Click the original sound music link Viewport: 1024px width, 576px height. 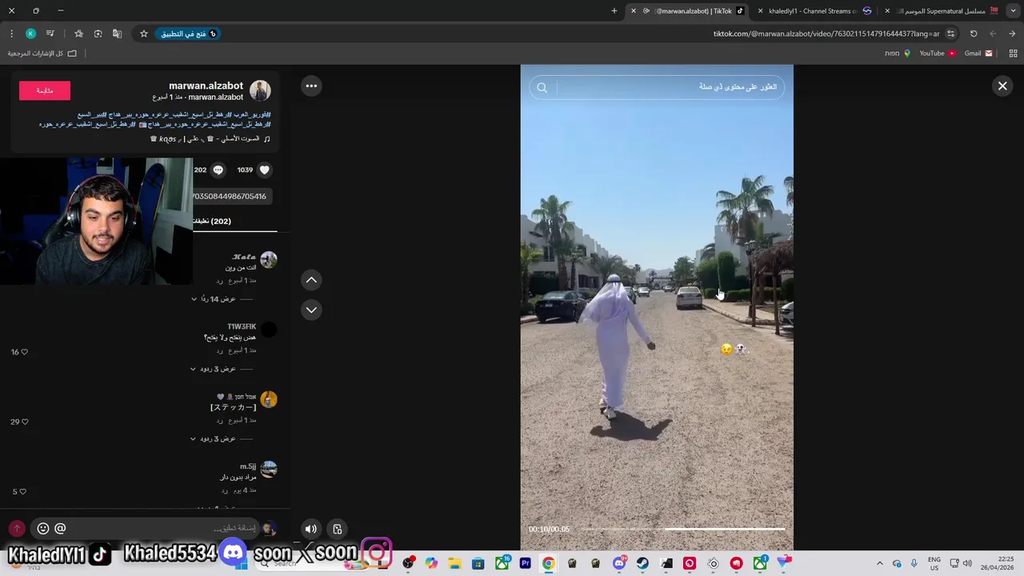click(x=211, y=138)
